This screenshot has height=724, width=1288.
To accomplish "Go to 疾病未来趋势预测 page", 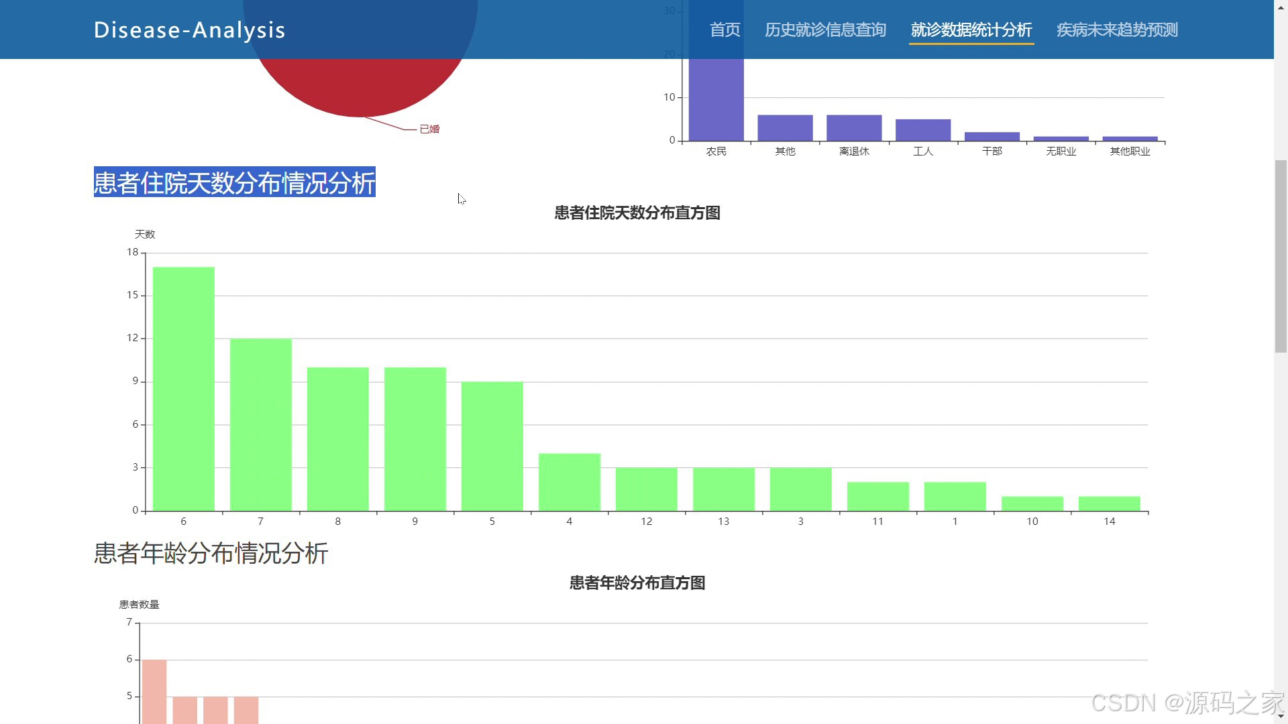I will [1117, 29].
